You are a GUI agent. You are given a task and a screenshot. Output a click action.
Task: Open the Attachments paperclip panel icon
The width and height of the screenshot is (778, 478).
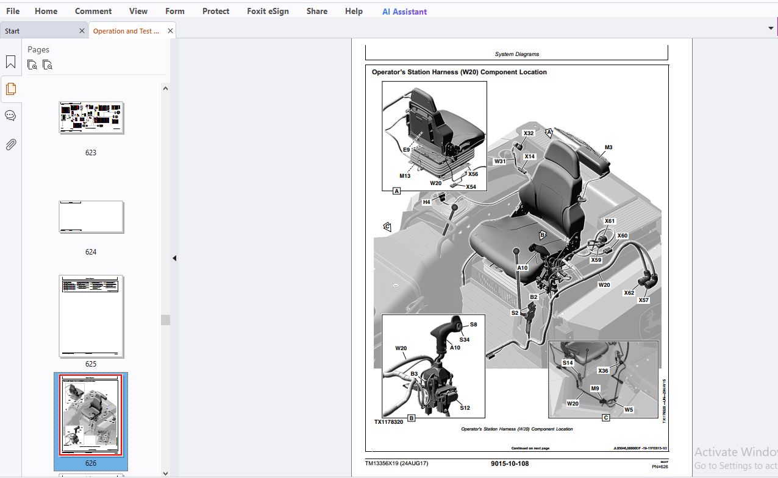(x=10, y=144)
